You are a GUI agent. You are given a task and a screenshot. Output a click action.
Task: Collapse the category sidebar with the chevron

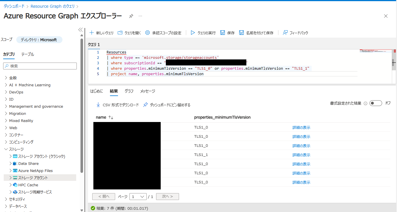click(80, 29)
